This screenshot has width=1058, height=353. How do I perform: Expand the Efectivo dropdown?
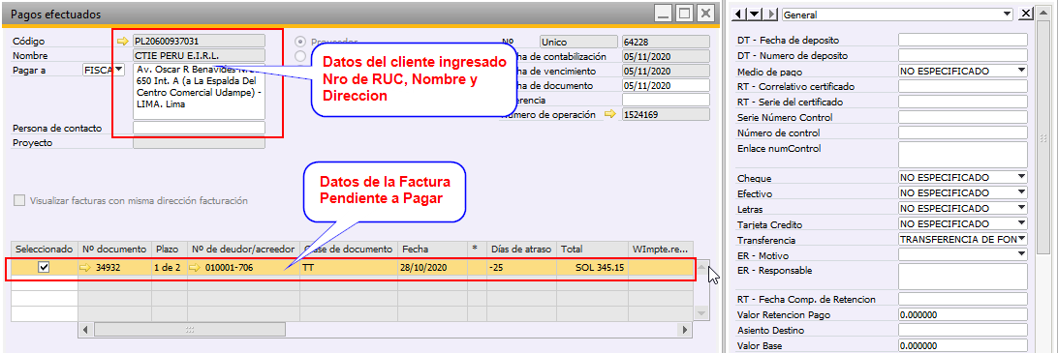click(x=1021, y=193)
